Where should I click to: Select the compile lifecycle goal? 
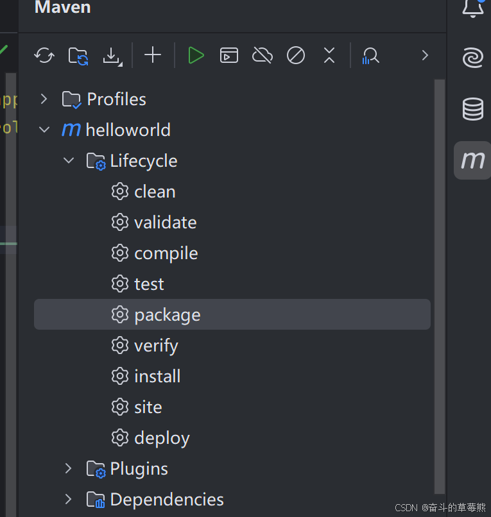tap(232, 253)
